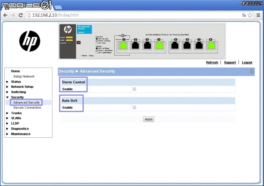Open the Trunks menu label
Image resolution: width=264 pixels, height=186 pixels.
coord(16,113)
